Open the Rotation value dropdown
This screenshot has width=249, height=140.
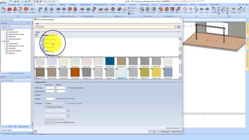pyautogui.click(x=54, y=99)
